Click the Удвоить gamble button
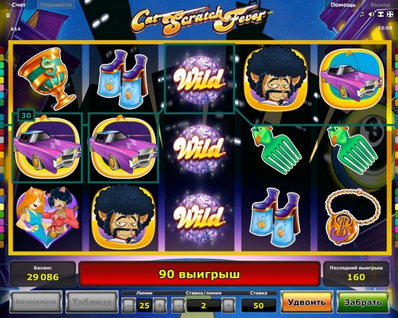 pyautogui.click(x=306, y=302)
